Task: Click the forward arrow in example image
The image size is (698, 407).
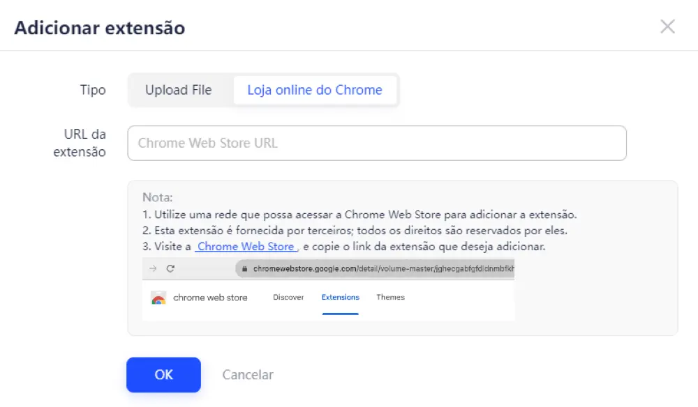Action: 153,268
